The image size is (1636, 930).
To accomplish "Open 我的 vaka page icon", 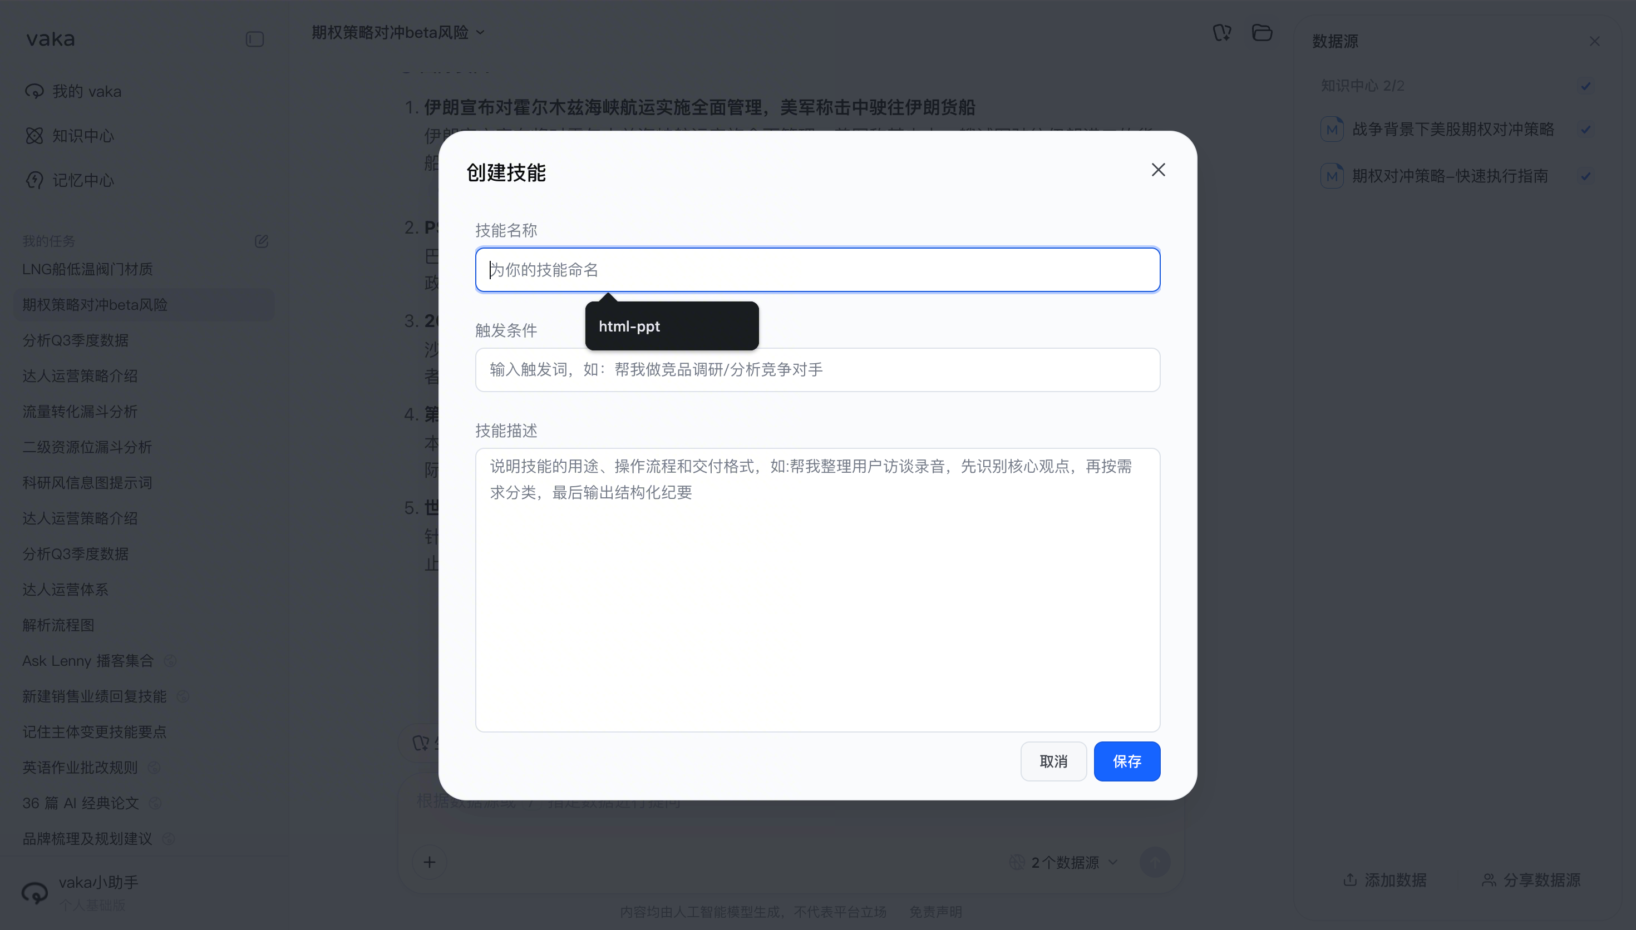I will (x=35, y=91).
